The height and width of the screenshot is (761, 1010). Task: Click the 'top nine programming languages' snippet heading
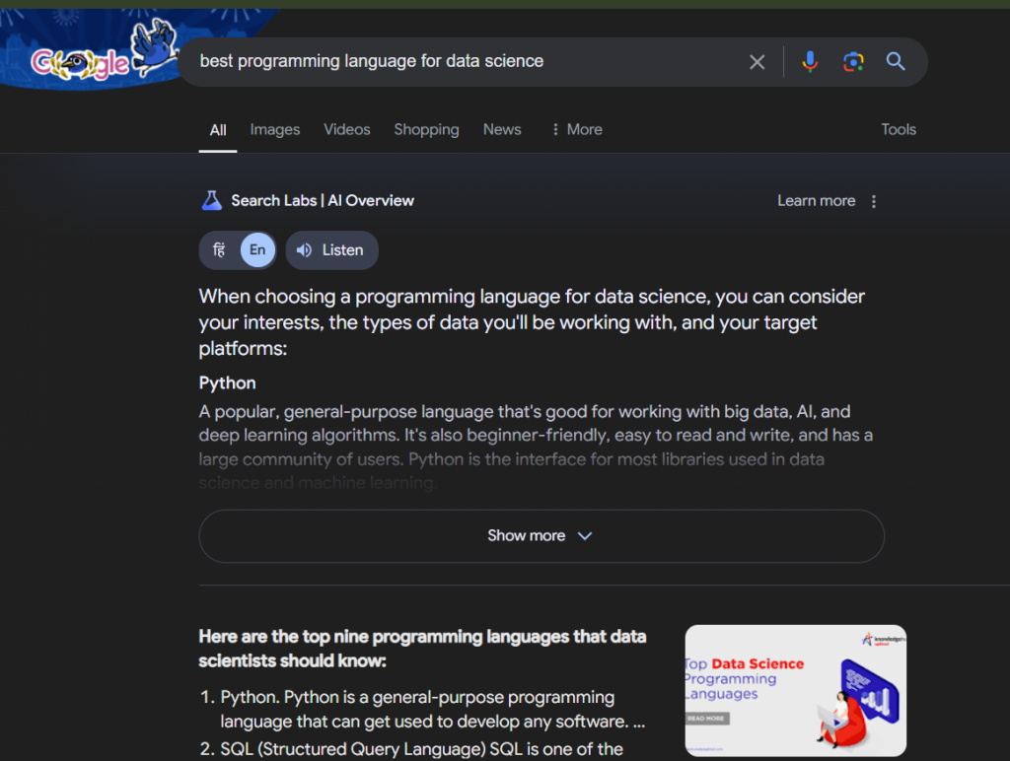click(422, 649)
